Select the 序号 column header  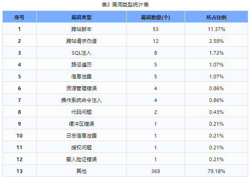tap(20, 17)
